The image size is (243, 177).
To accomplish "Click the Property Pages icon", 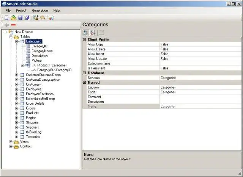I will click(x=101, y=33).
